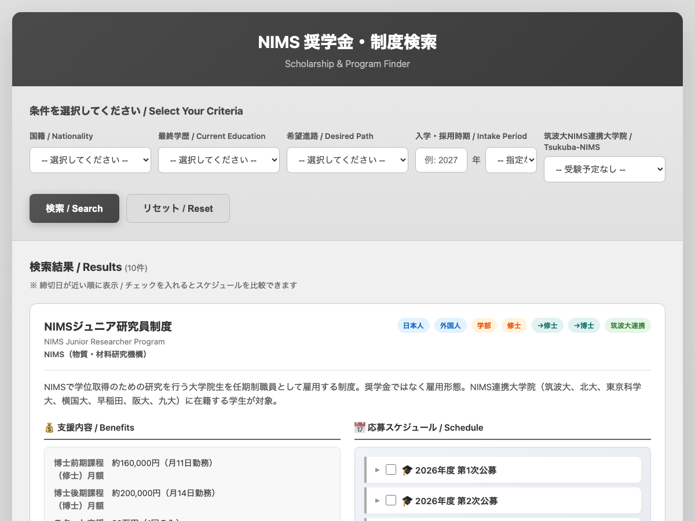Click the intake year input field
Screen dimensions: 695x521
click(441, 160)
